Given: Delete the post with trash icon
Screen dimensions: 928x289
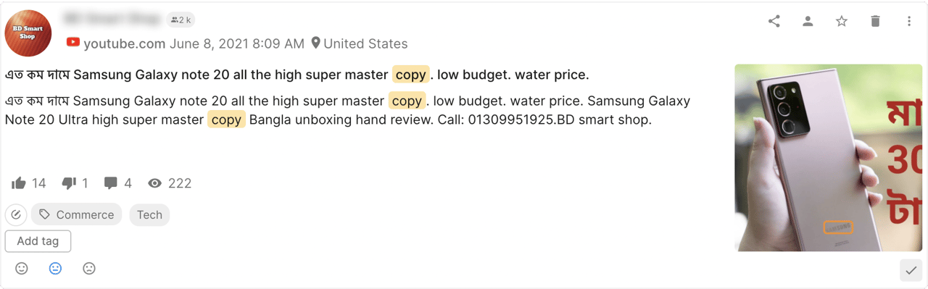Looking at the screenshot, I should tap(875, 22).
